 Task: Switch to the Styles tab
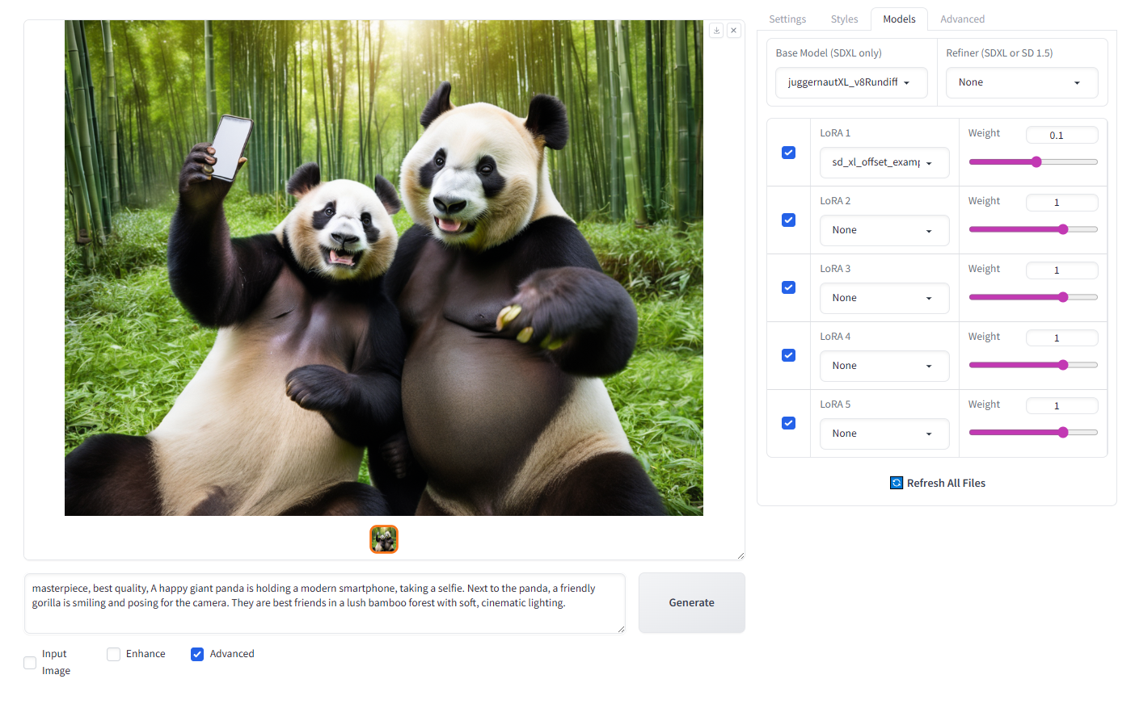(844, 19)
